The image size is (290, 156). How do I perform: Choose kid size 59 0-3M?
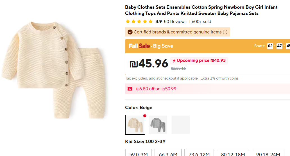pyautogui.click(x=139, y=153)
